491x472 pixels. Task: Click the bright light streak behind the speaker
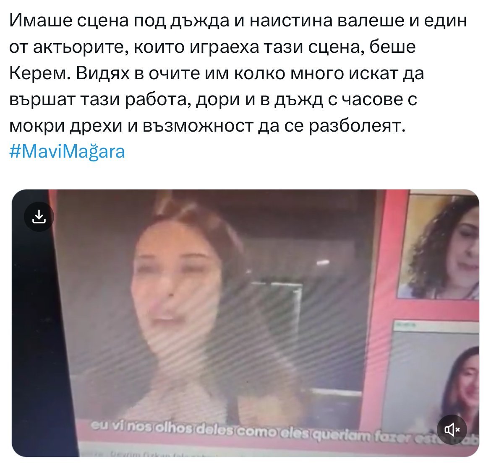[322, 263]
